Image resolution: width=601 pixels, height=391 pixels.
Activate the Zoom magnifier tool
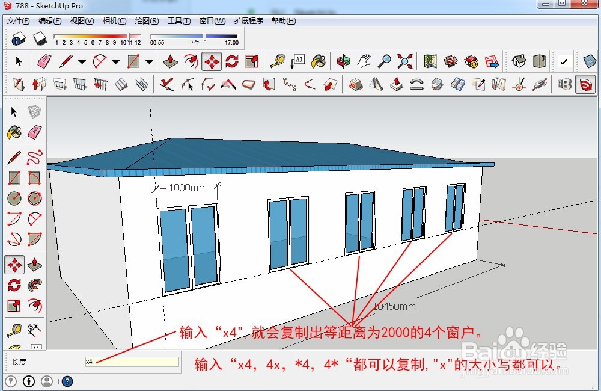385,61
